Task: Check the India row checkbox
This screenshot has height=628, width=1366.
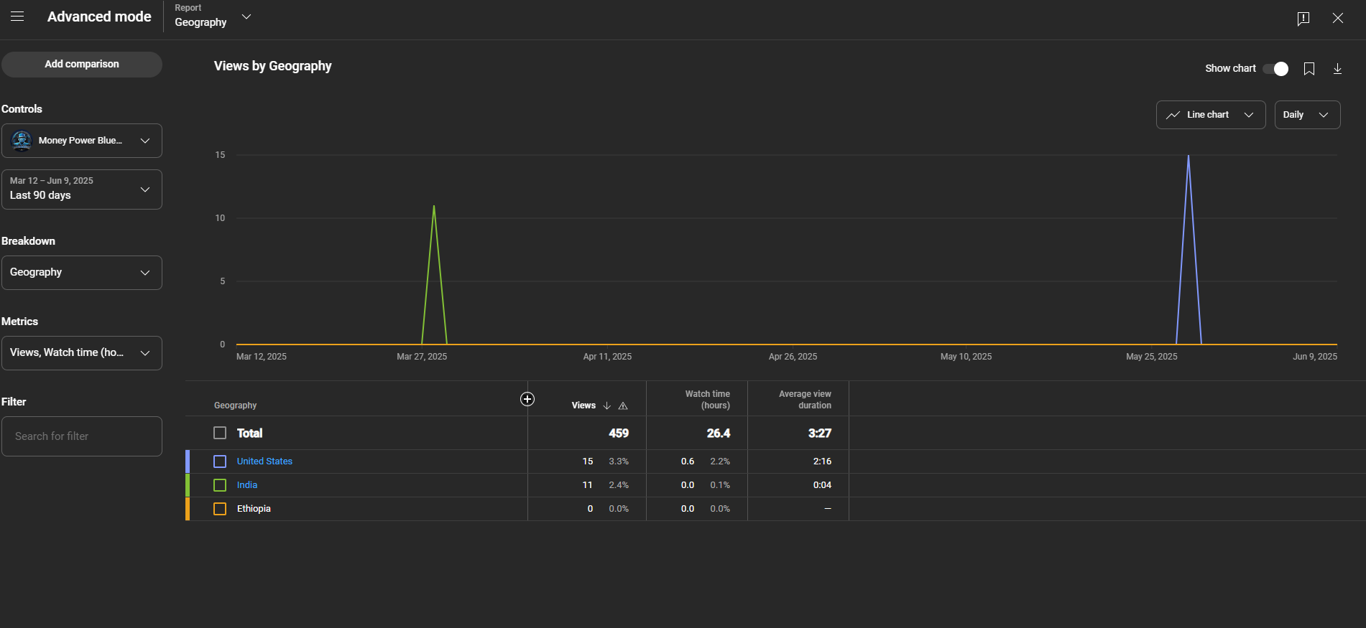Action: (220, 485)
